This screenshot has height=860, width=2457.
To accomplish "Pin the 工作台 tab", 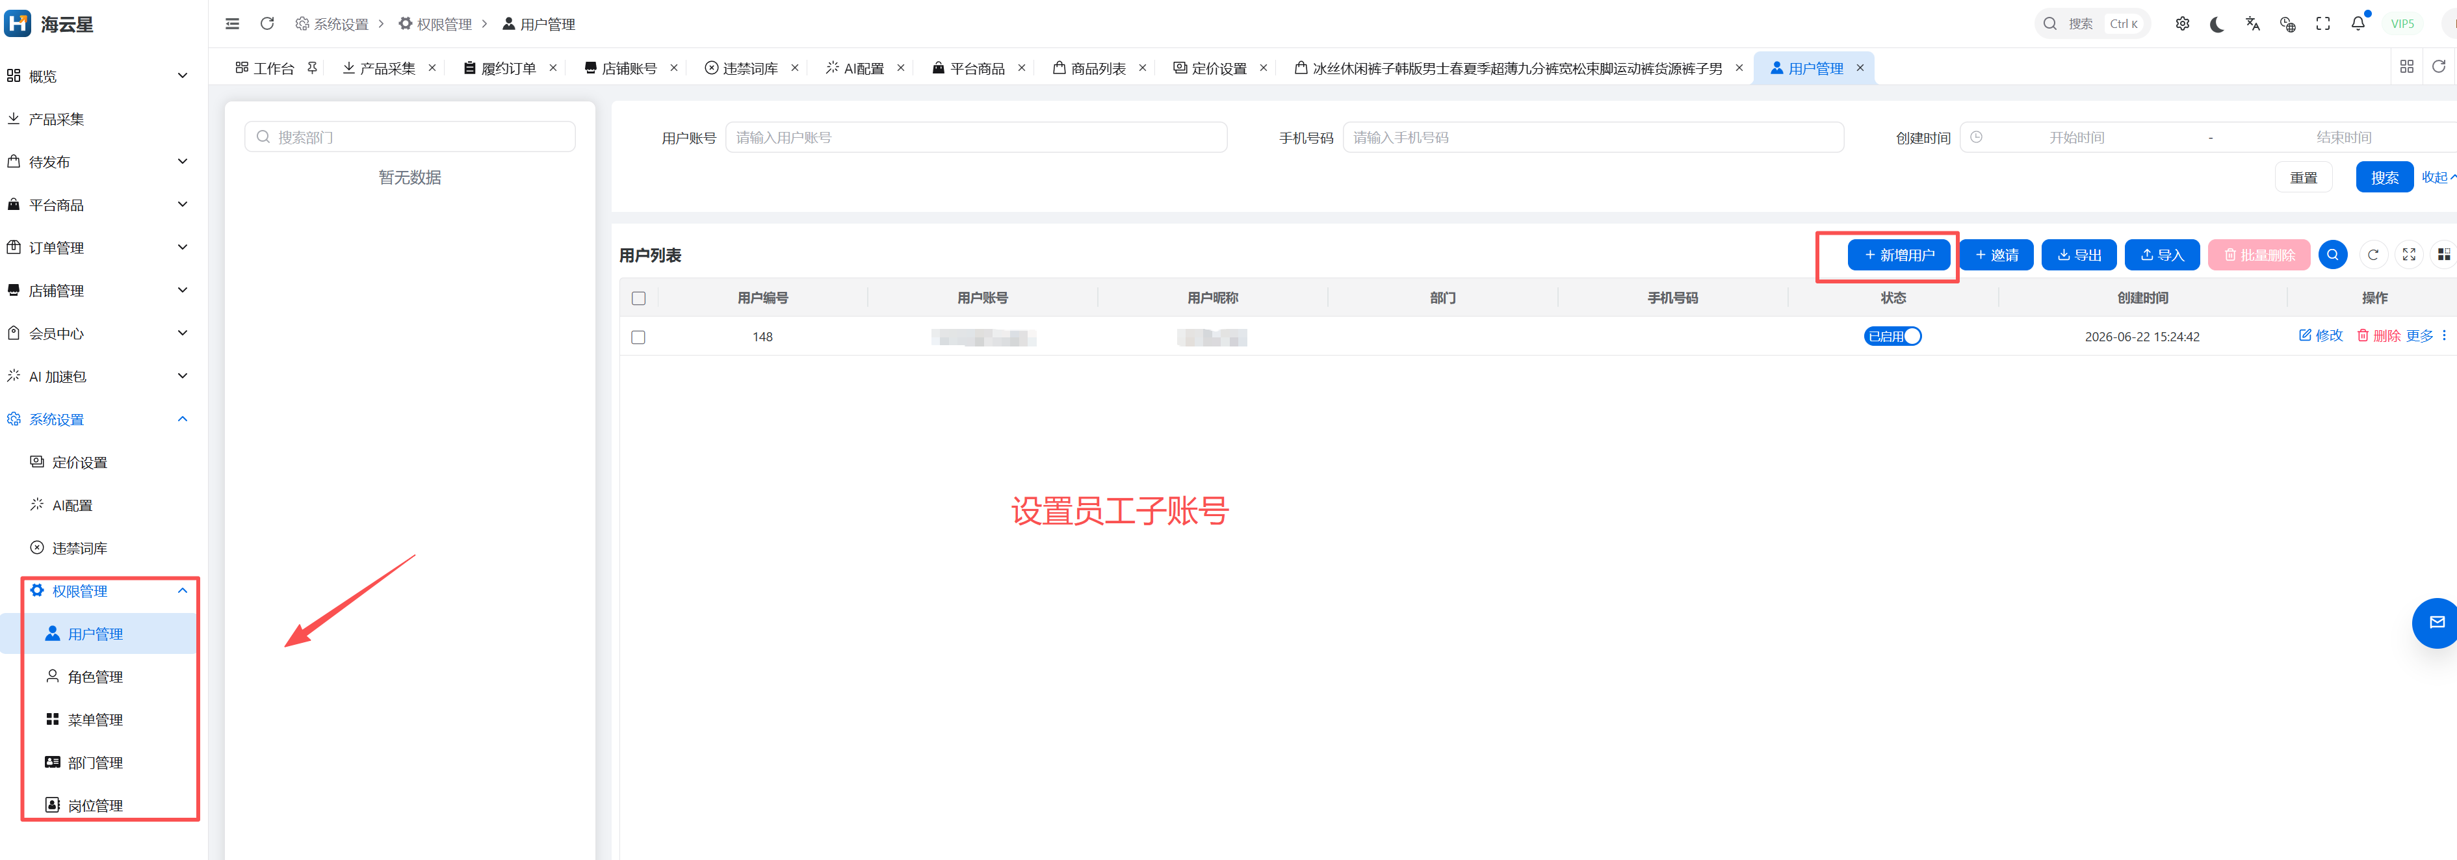I will coord(312,68).
